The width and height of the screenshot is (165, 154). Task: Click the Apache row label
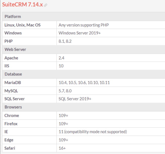coord(11,58)
